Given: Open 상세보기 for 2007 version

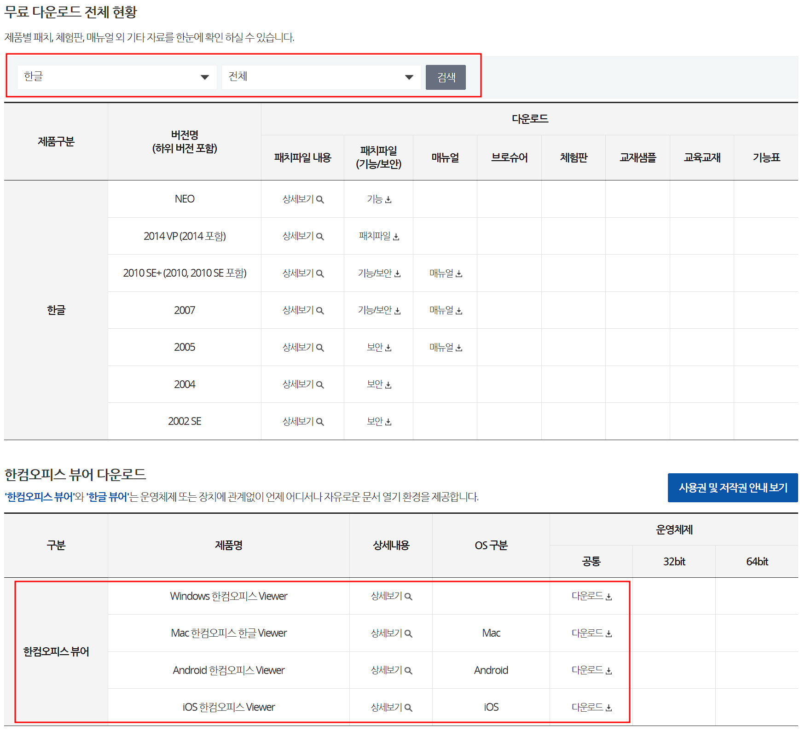Looking at the screenshot, I should coord(303,310).
